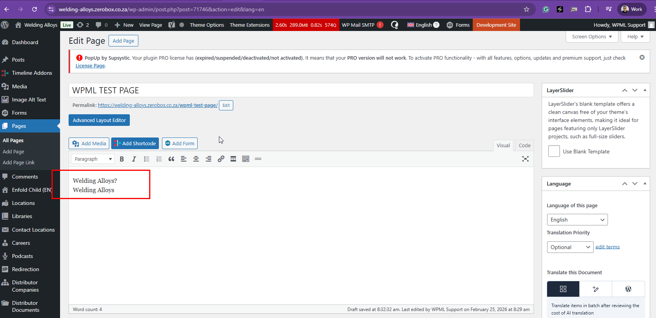Insert a bulleted list
This screenshot has width=656, height=318.
click(x=146, y=159)
